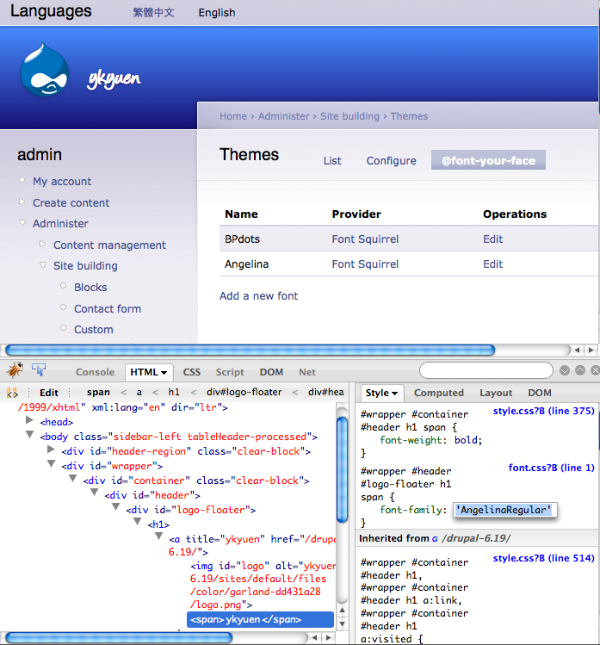Click the HTML panel break-on-mutation icon beside Edit
This screenshot has width=600, height=645.
tap(12, 393)
